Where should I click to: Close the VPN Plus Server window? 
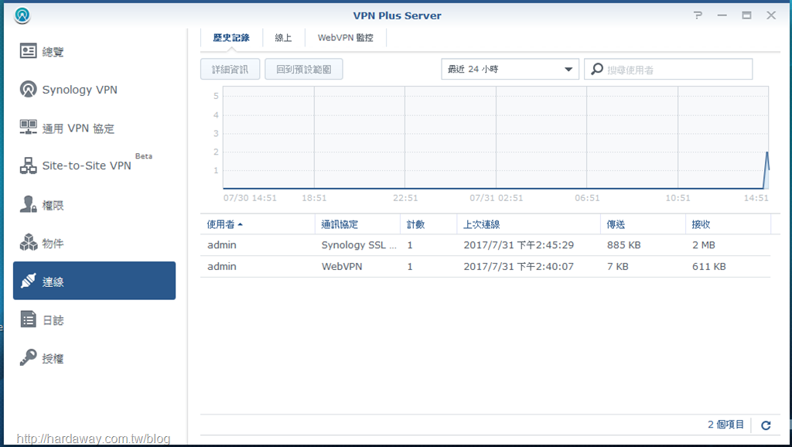[x=771, y=15]
